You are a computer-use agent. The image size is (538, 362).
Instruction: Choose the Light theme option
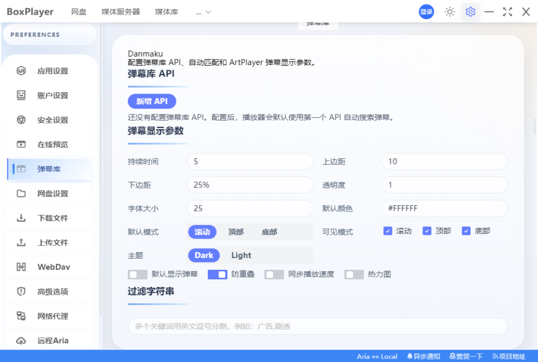point(241,256)
